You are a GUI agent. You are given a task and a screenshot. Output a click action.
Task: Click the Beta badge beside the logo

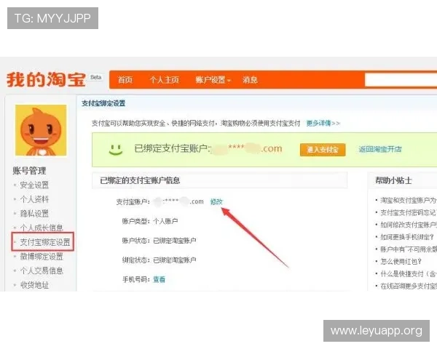(96, 77)
